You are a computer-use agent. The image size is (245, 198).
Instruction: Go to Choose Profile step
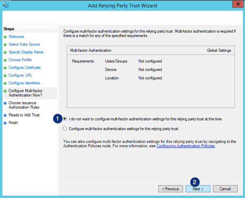pyautogui.click(x=20, y=60)
